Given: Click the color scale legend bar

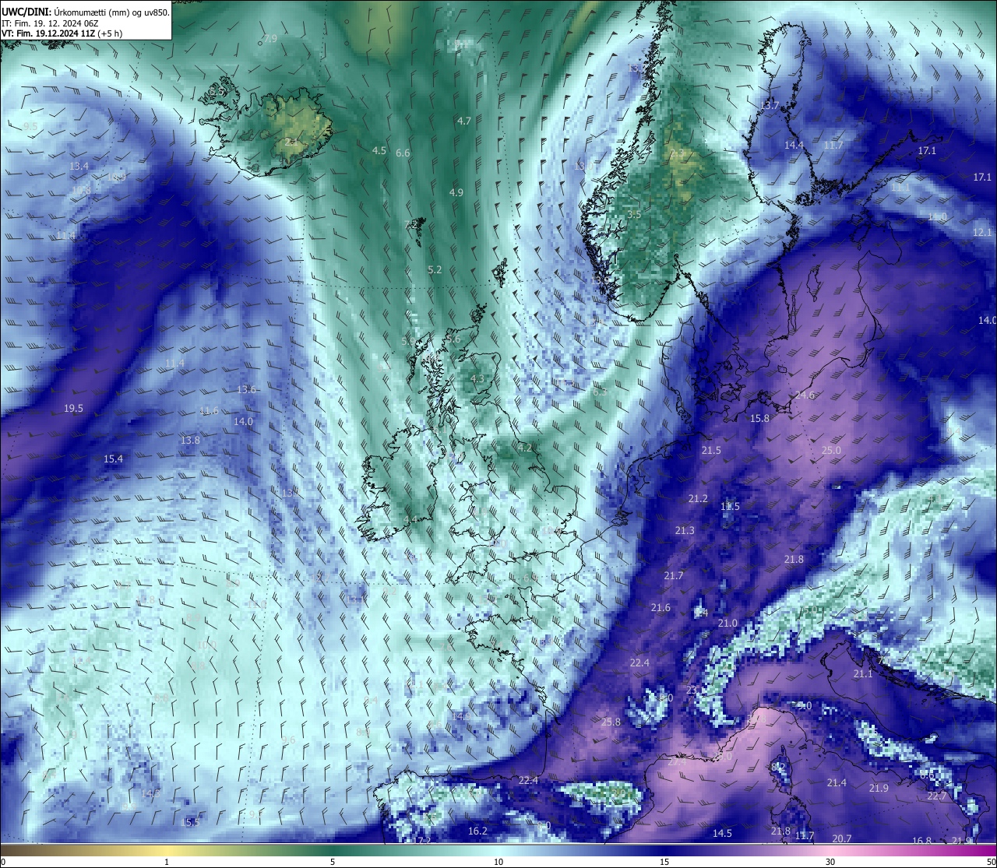Looking at the screenshot, I should pyautogui.click(x=498, y=849).
